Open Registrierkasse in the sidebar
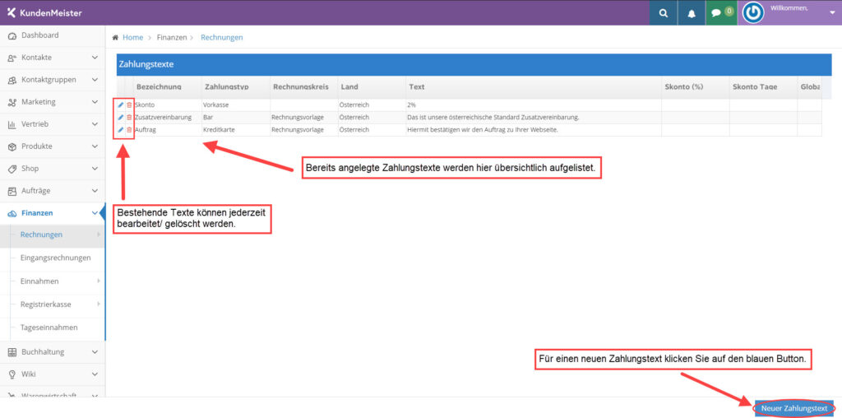The width and height of the screenshot is (842, 418). coord(46,304)
